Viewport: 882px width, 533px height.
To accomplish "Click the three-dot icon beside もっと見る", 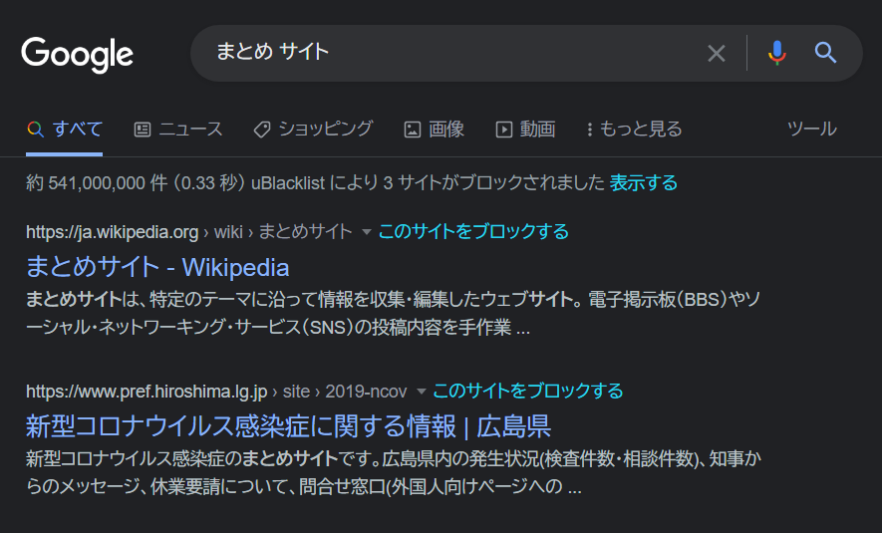I will (x=590, y=130).
